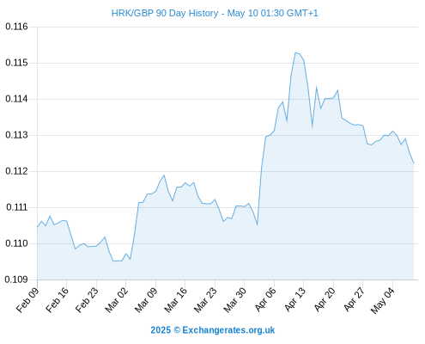
Task: Click the 0.112 y-axis label
Action: (16, 171)
